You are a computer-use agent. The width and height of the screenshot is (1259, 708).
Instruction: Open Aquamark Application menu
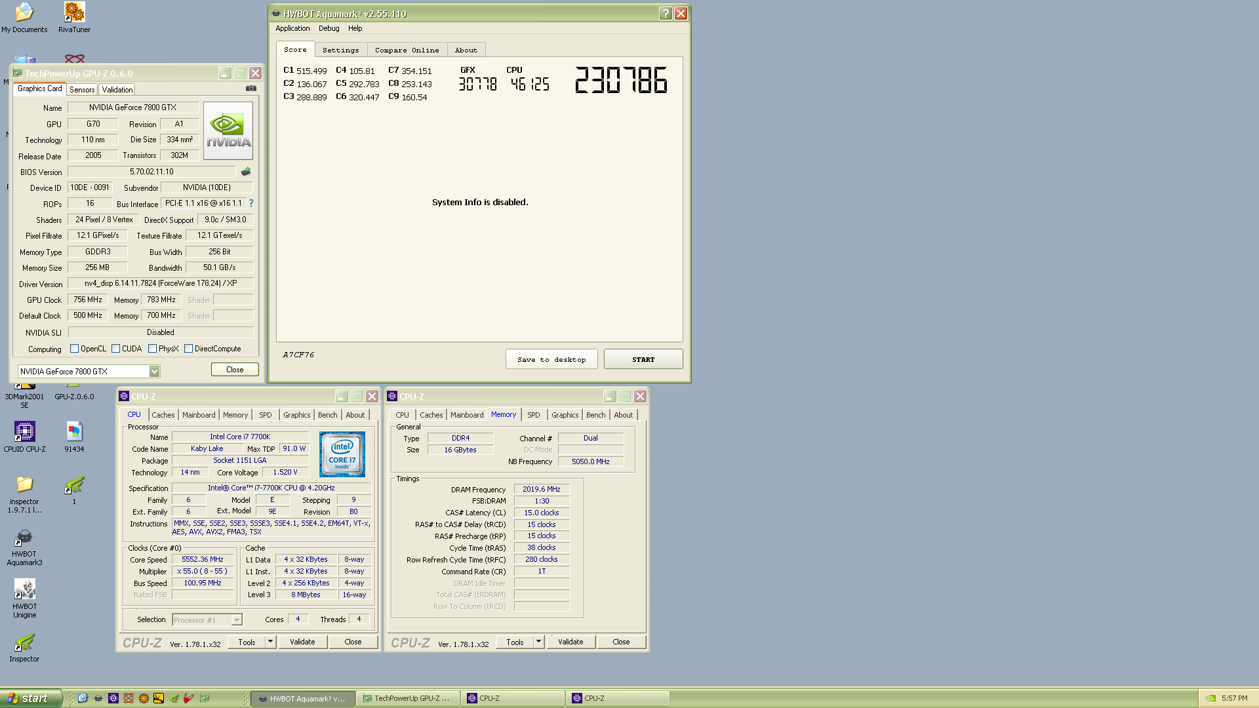(x=292, y=28)
